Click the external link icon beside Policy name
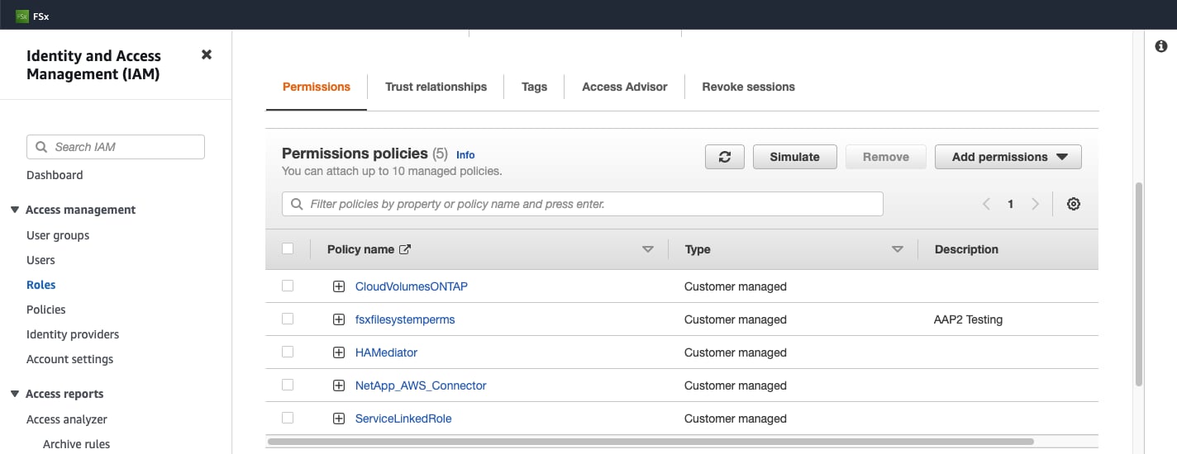Screen dimensions: 1177x454 (405, 249)
